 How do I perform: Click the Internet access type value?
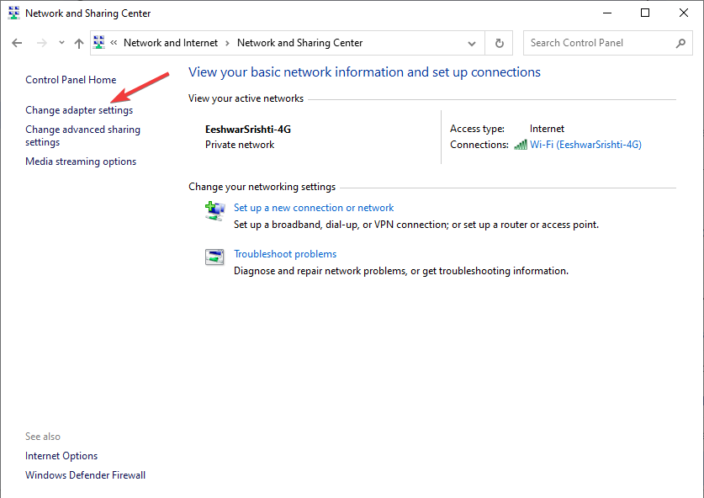click(x=547, y=129)
